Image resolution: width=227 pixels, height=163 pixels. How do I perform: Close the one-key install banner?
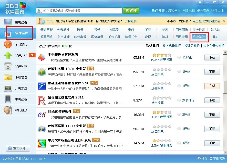click(224, 21)
